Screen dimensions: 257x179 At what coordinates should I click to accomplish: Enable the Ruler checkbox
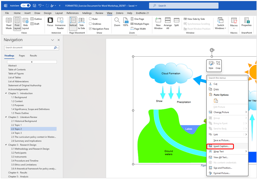tap(91, 19)
